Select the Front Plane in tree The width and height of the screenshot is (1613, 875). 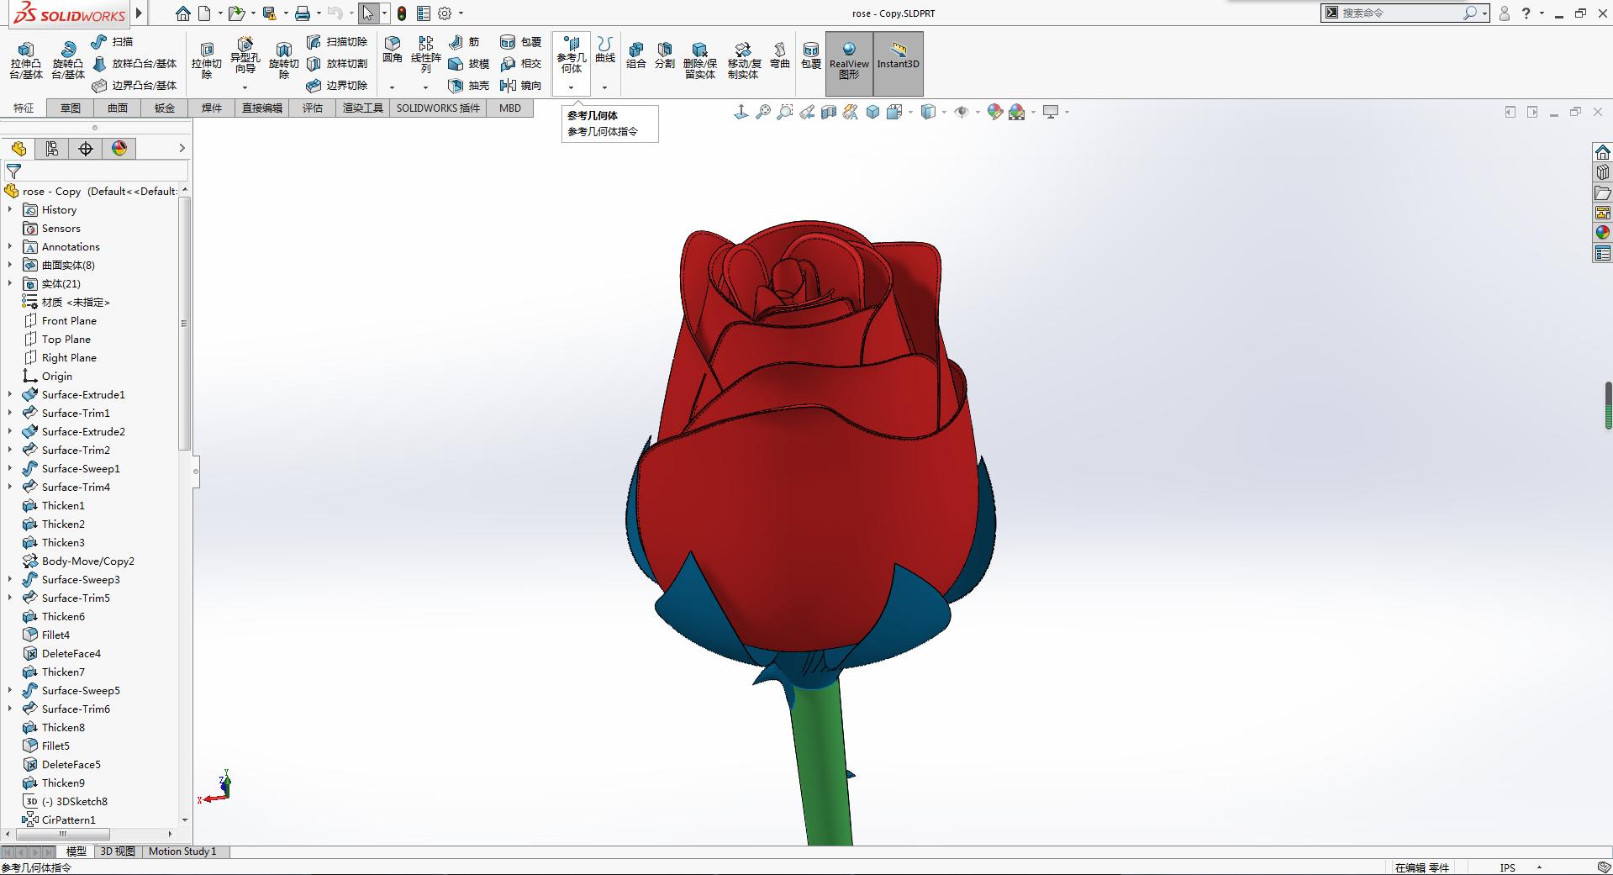coord(60,321)
